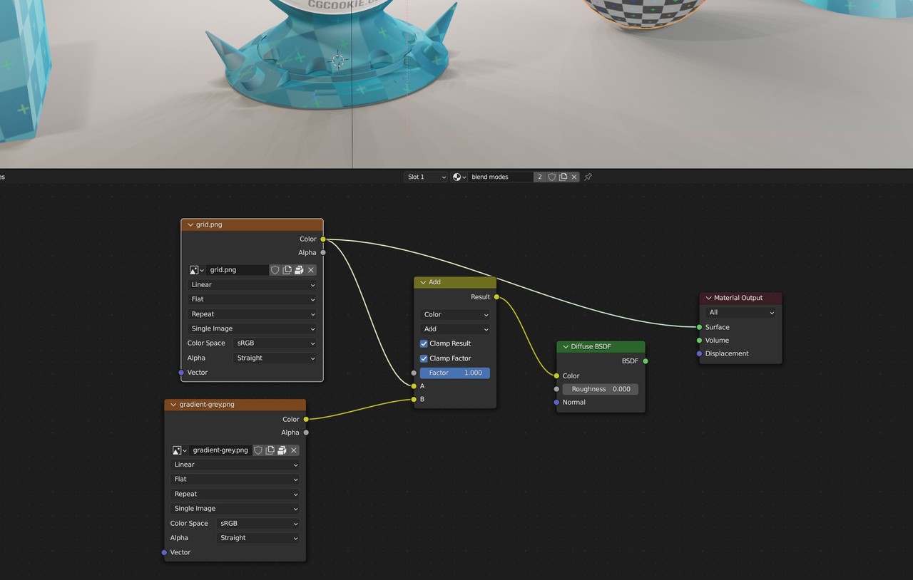Open image file icon in grid.png node
Screen dimensions: 913x580
coord(299,270)
